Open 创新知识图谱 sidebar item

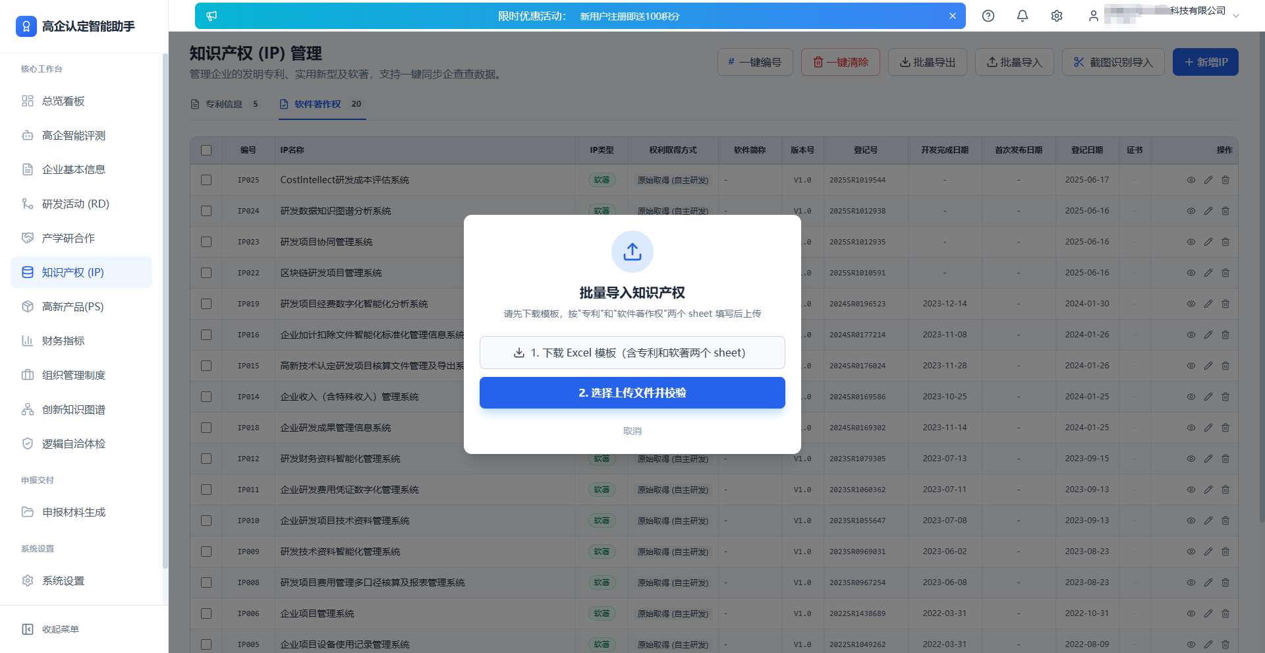(81, 409)
